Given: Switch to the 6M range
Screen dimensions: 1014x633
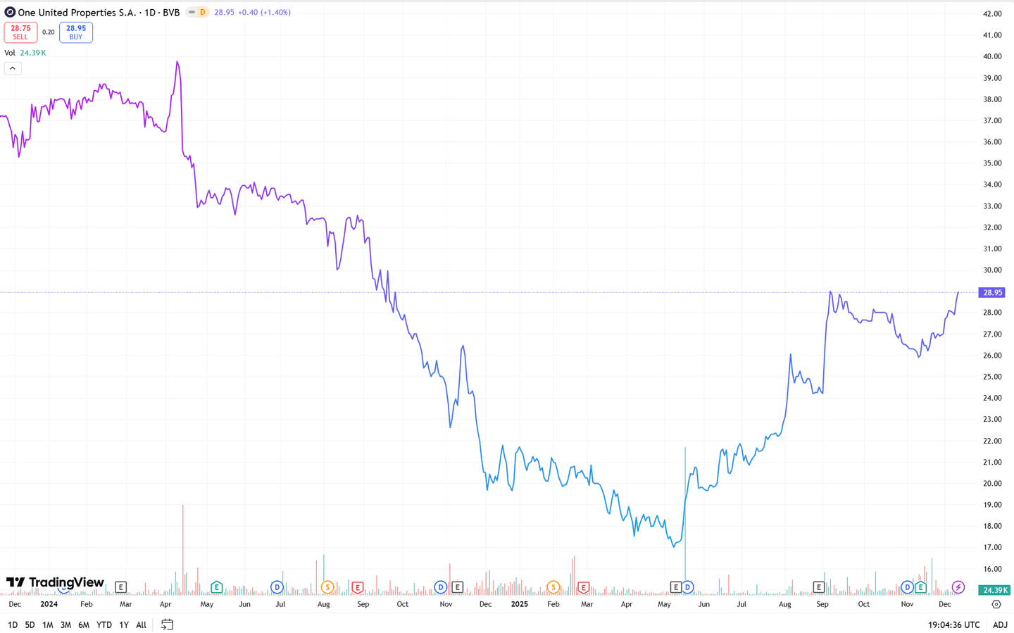Looking at the screenshot, I should 83,625.
